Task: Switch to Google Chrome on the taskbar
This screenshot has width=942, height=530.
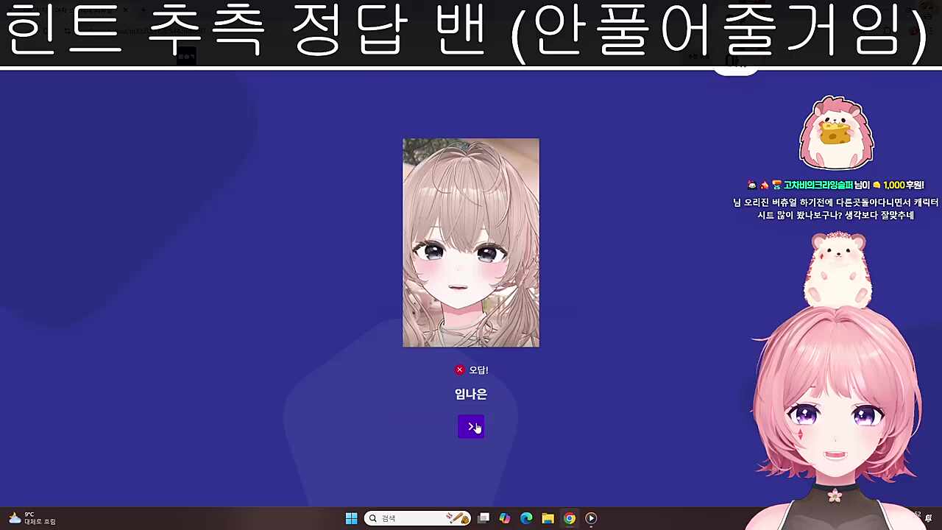Action: tap(570, 518)
